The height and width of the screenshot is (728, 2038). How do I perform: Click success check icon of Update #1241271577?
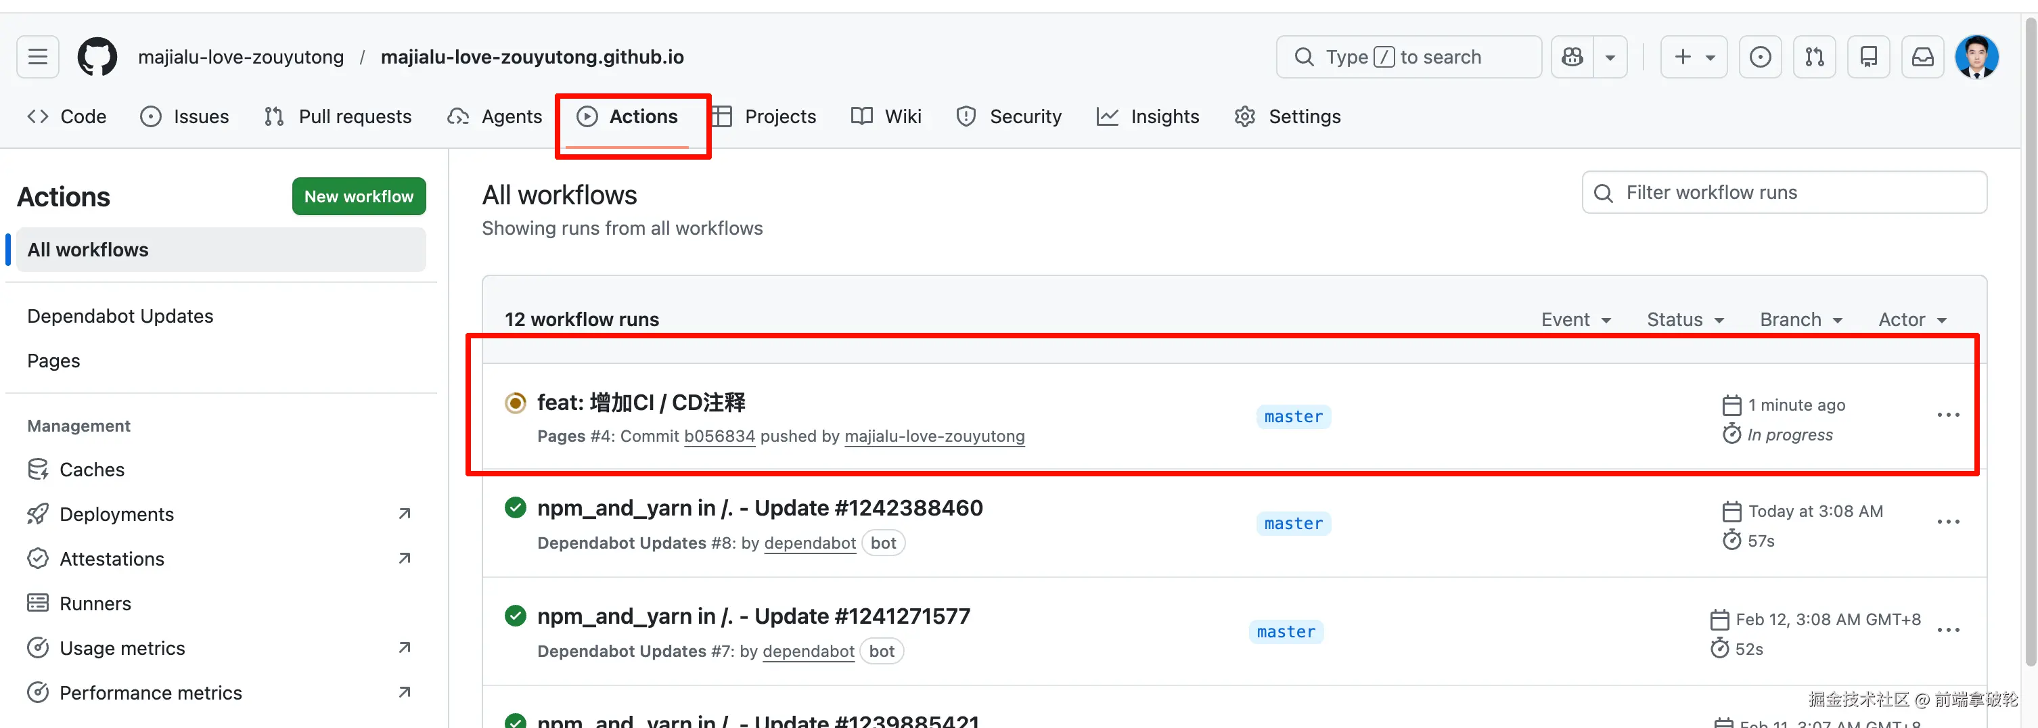click(x=515, y=616)
